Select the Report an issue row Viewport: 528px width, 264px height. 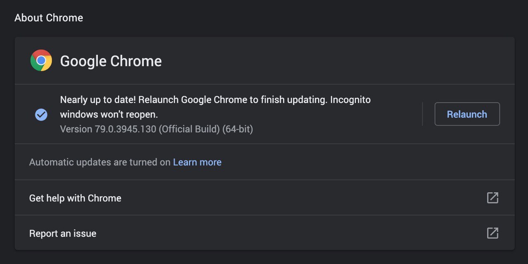click(x=265, y=233)
